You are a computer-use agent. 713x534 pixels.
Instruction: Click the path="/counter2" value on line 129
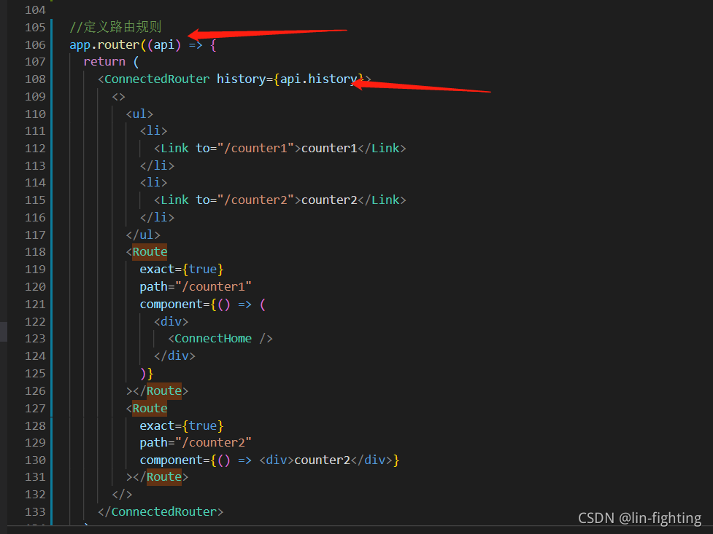[x=213, y=443]
